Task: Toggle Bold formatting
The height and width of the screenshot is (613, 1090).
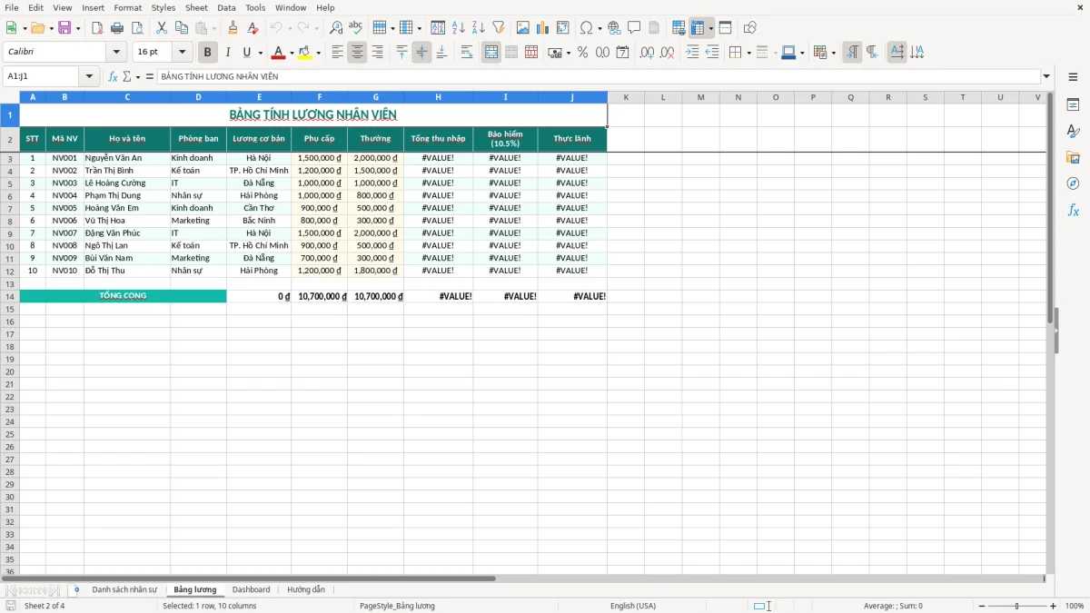Action: pos(208,53)
